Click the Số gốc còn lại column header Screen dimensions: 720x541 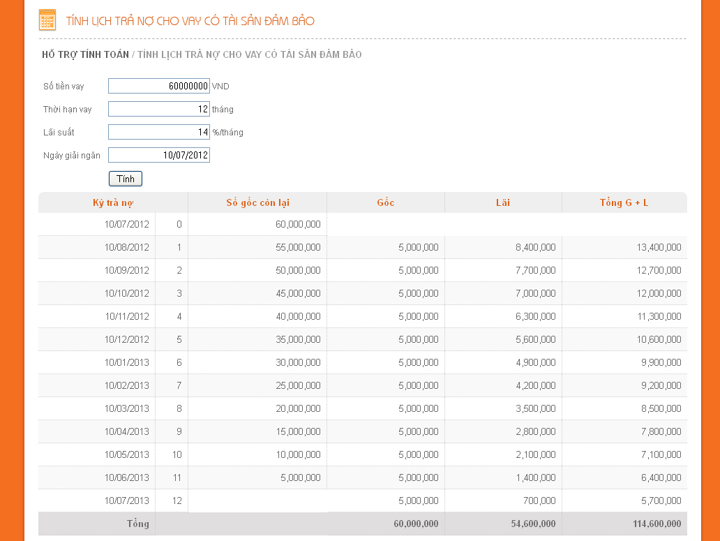pos(257,202)
